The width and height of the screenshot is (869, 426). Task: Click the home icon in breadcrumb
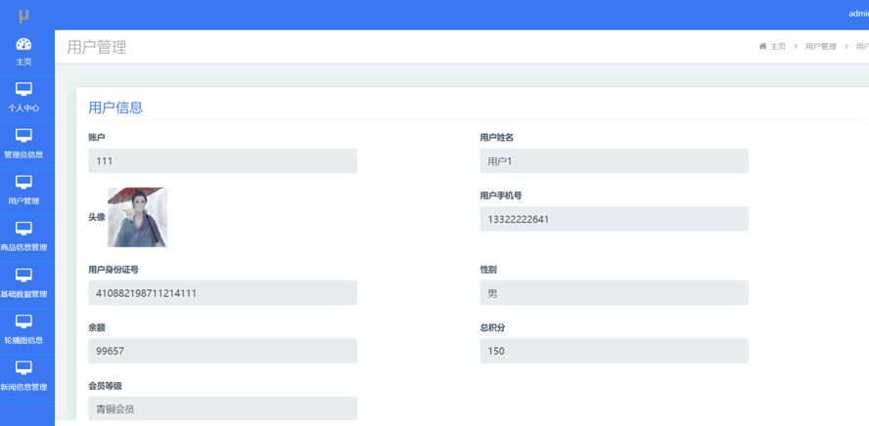pyautogui.click(x=763, y=47)
